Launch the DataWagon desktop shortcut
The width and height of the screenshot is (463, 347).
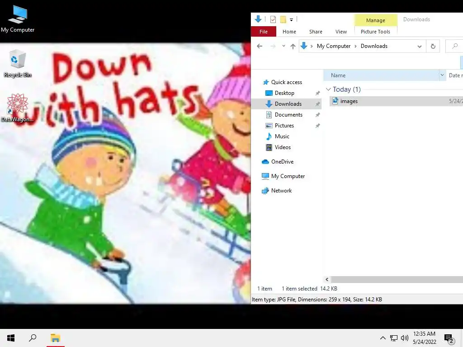point(17,108)
